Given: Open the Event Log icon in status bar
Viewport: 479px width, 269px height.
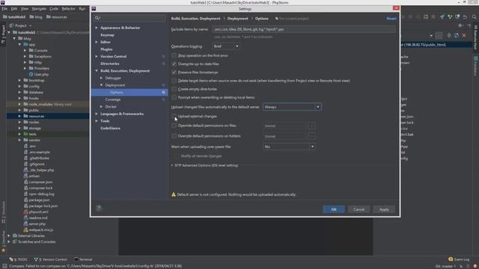Looking at the screenshot, I should pos(451,259).
